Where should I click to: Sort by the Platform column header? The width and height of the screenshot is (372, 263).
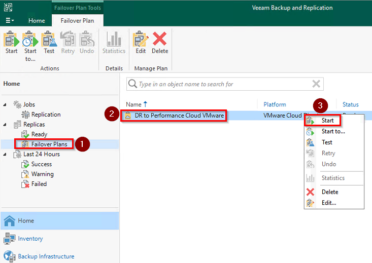coord(275,104)
